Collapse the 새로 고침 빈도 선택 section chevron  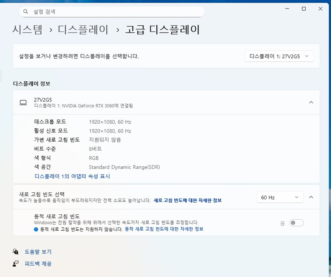pyautogui.click(x=311, y=197)
